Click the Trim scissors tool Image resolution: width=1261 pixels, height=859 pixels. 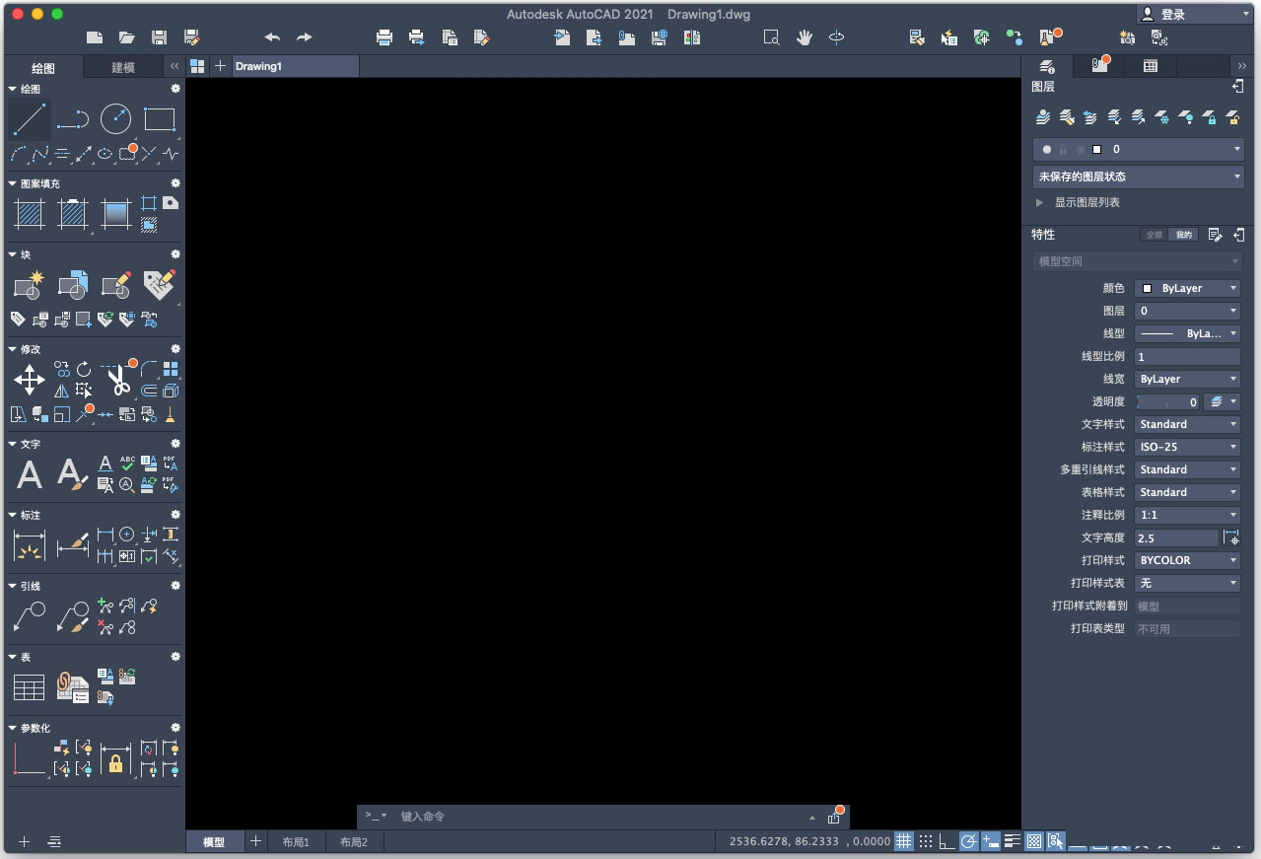pyautogui.click(x=118, y=381)
